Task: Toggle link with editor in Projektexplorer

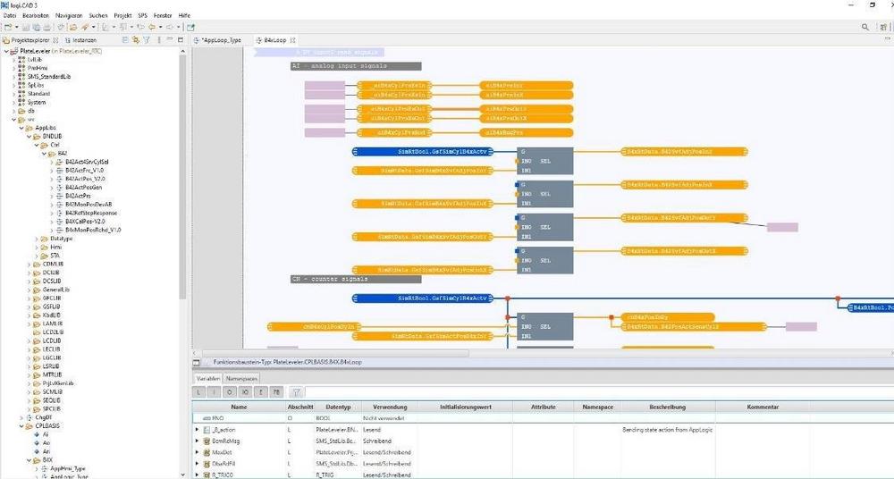Action: 136,40
